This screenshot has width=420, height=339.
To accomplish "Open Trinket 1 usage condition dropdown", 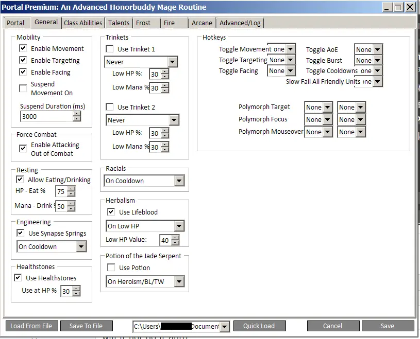I will click(x=141, y=62).
